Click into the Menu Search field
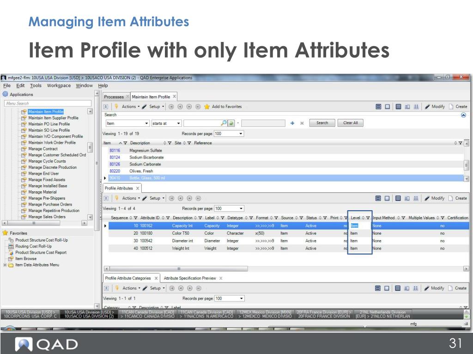473x354 pixels. [48, 103]
